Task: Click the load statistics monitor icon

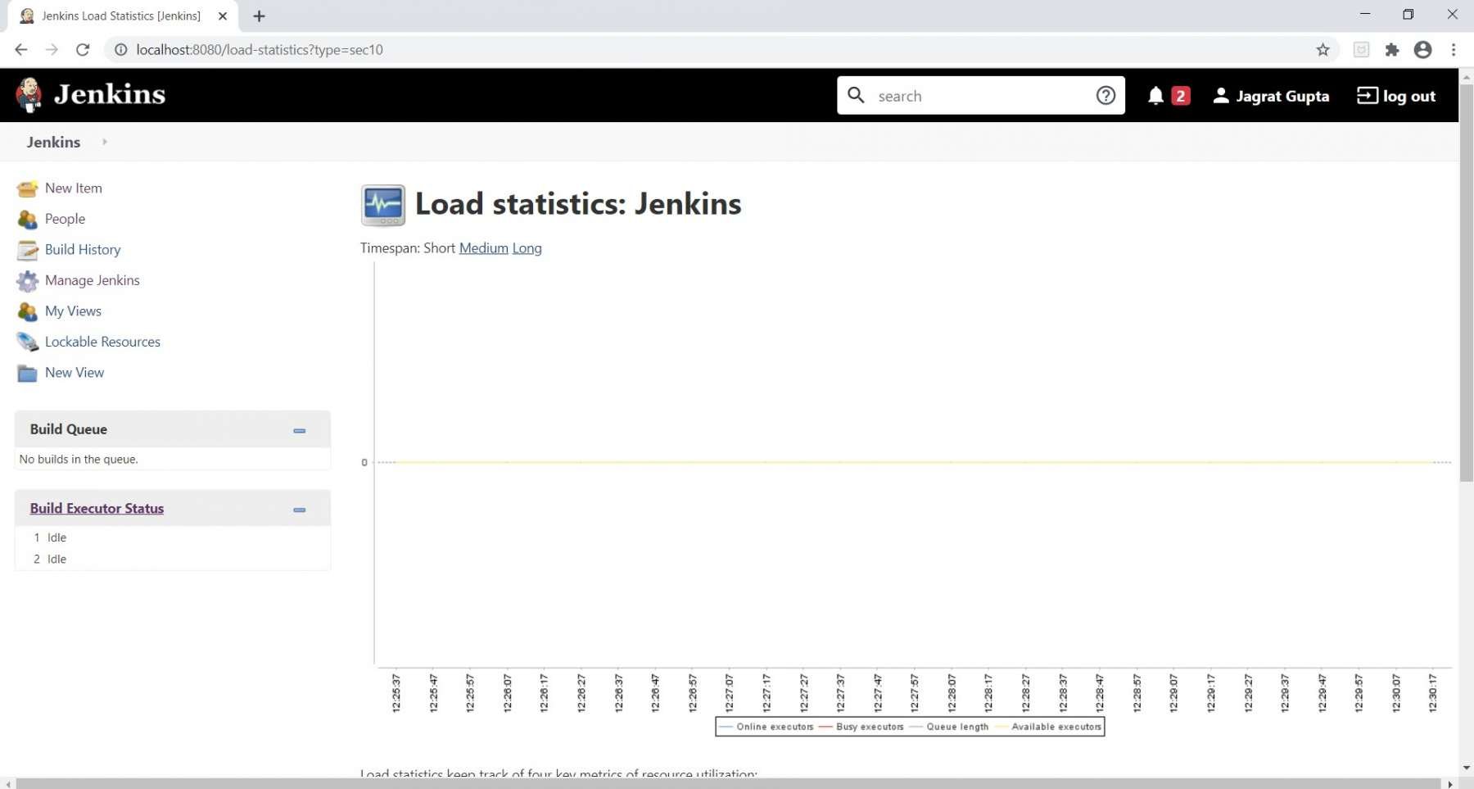Action: point(382,205)
